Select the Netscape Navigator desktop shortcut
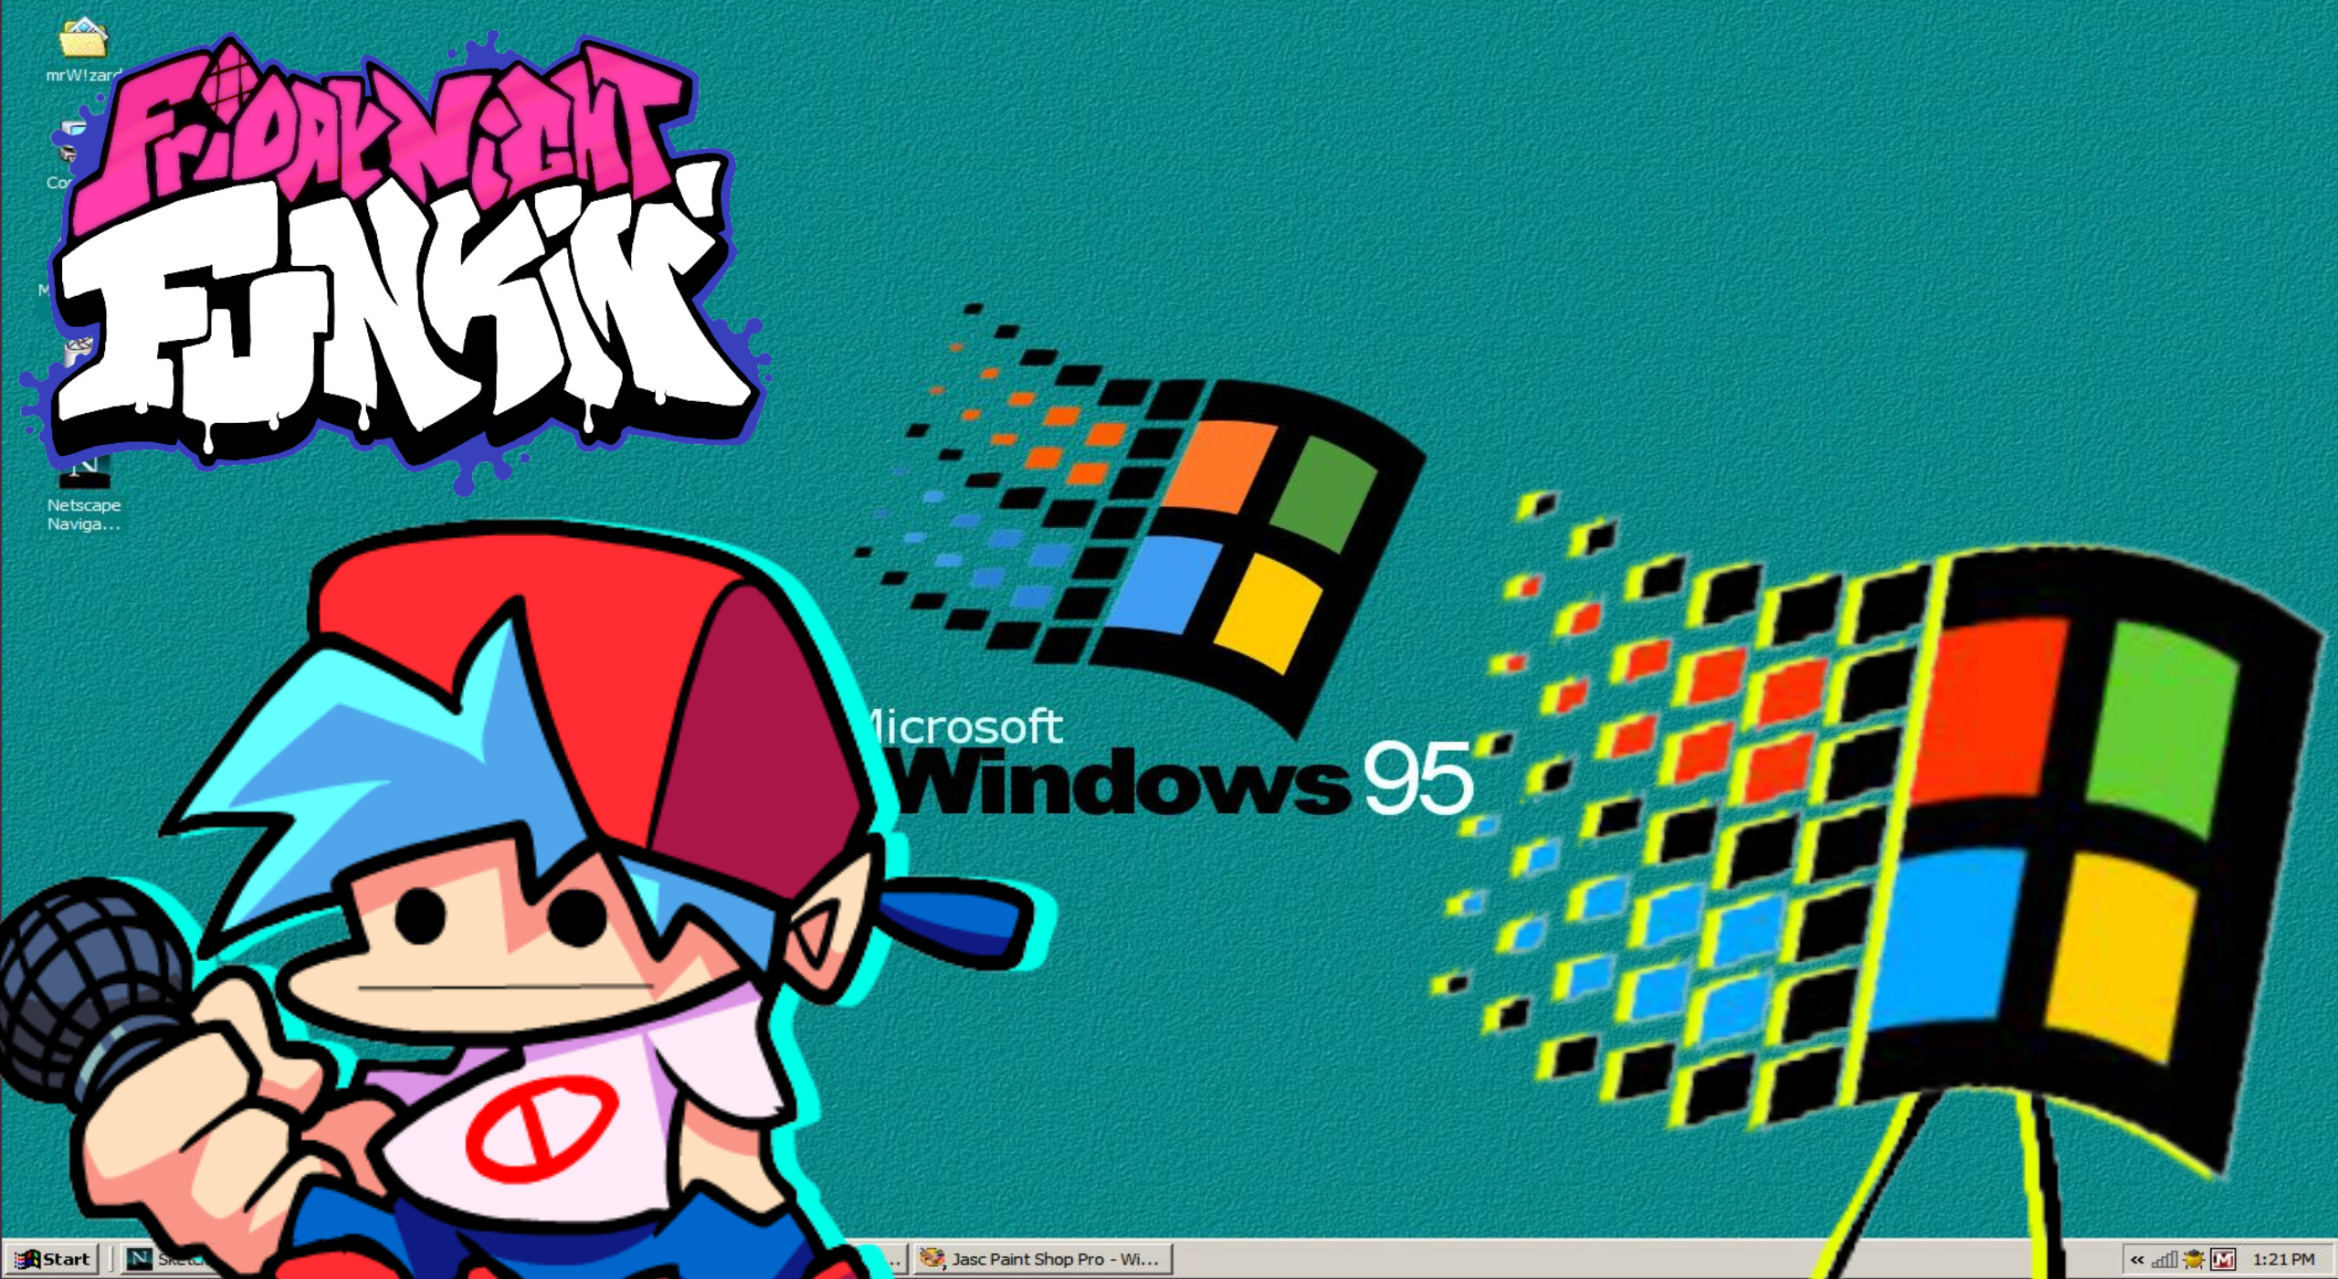The image size is (2338, 1279). pos(84,493)
